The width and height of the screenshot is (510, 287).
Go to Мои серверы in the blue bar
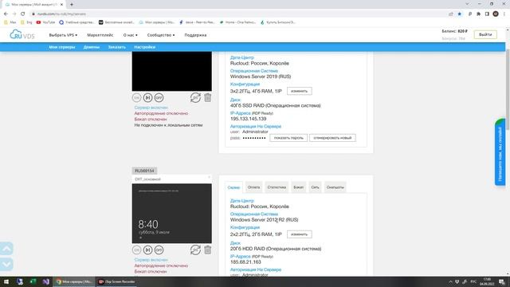point(62,47)
